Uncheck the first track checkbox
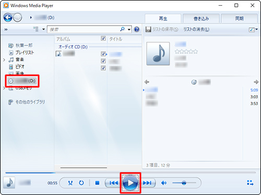The height and width of the screenshot is (195, 261). 103,54
